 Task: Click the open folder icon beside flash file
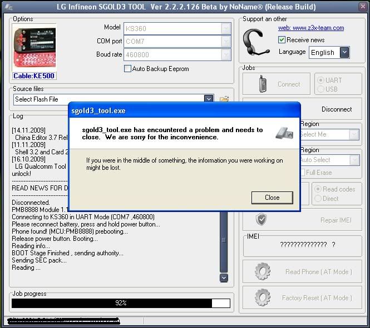pos(224,99)
